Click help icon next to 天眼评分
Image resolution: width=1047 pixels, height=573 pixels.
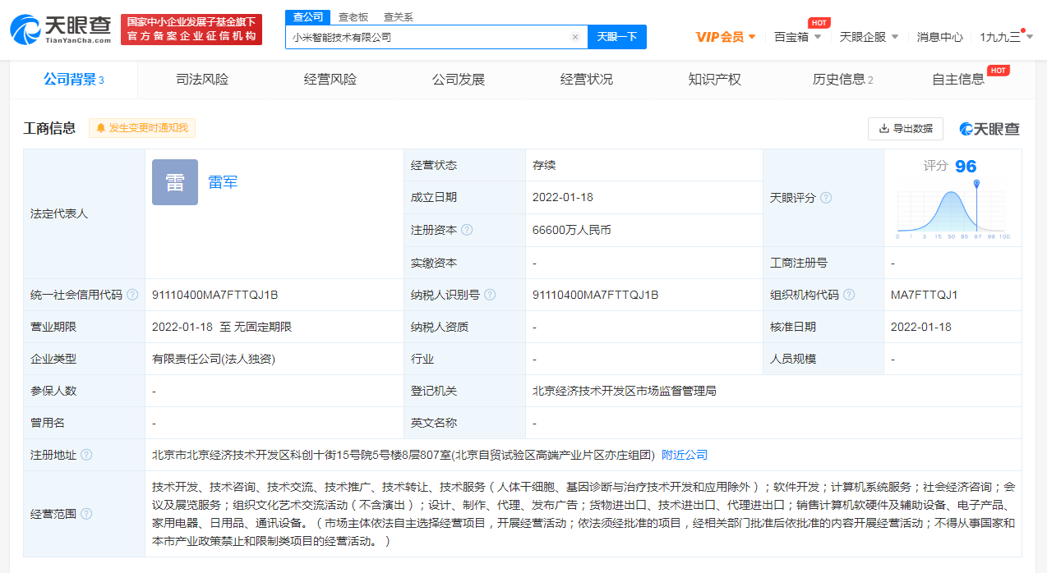pos(826,198)
